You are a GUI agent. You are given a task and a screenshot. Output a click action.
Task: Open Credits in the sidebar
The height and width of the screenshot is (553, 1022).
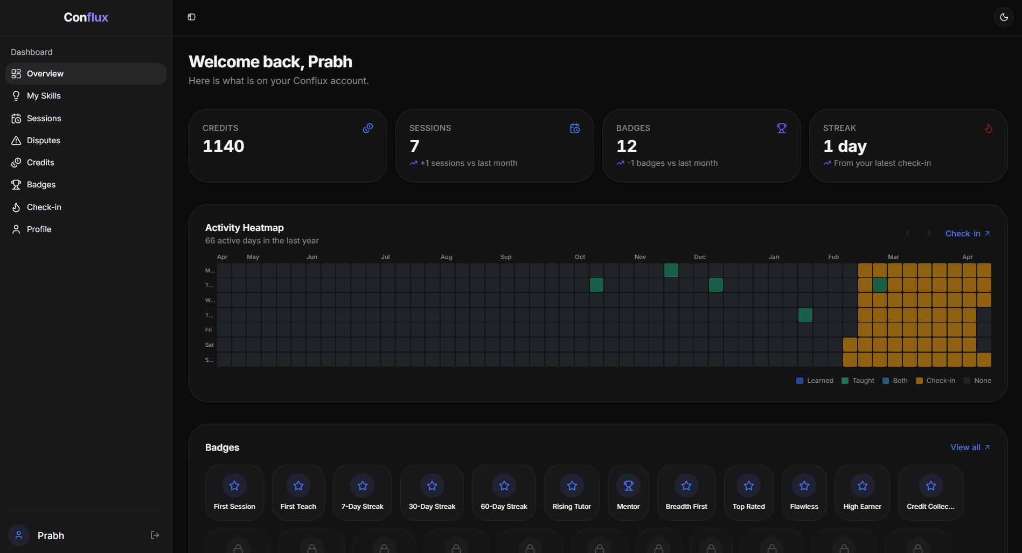coord(86,163)
